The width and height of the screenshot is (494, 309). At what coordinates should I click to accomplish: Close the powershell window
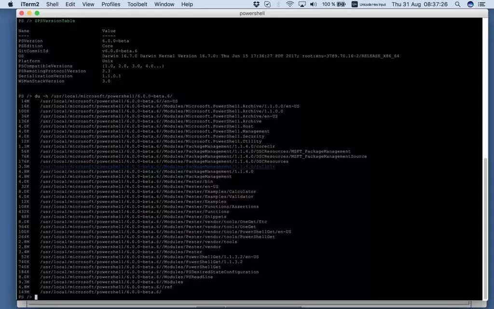click(21, 13)
